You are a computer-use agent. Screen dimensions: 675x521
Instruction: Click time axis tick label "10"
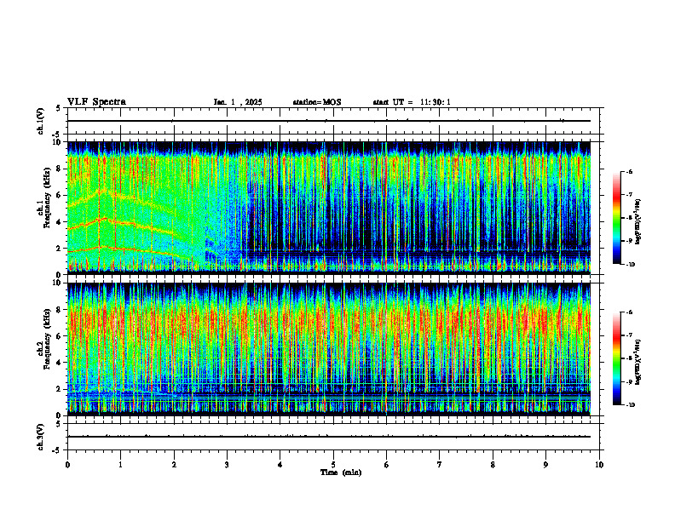[x=599, y=465]
